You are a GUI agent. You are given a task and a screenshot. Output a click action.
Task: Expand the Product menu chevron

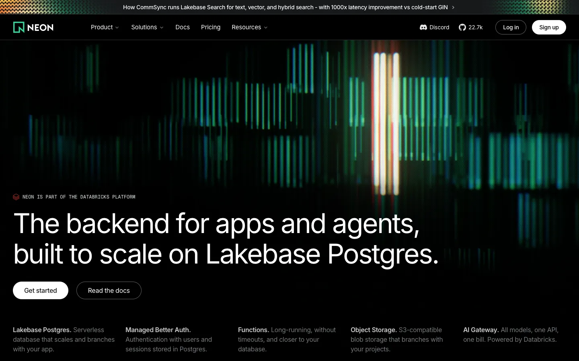117,28
